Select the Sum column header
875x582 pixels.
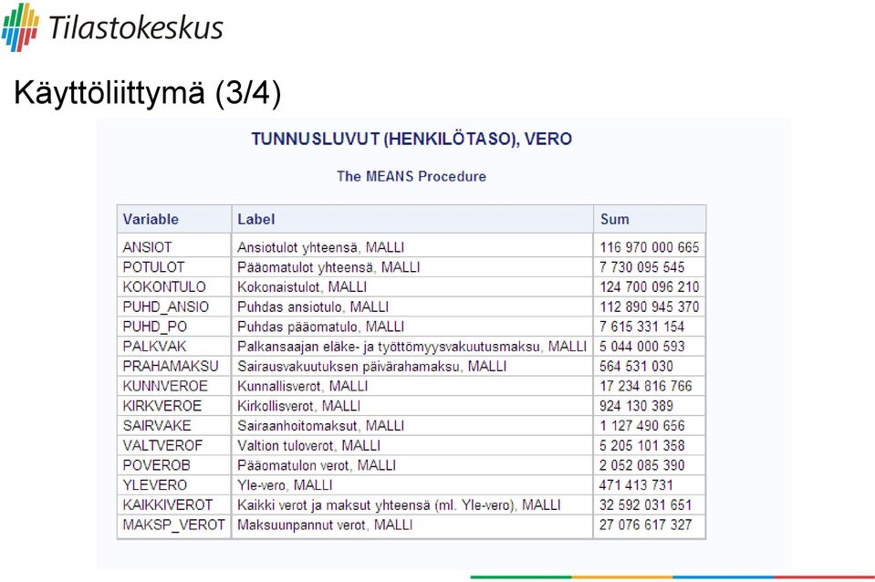click(x=650, y=219)
